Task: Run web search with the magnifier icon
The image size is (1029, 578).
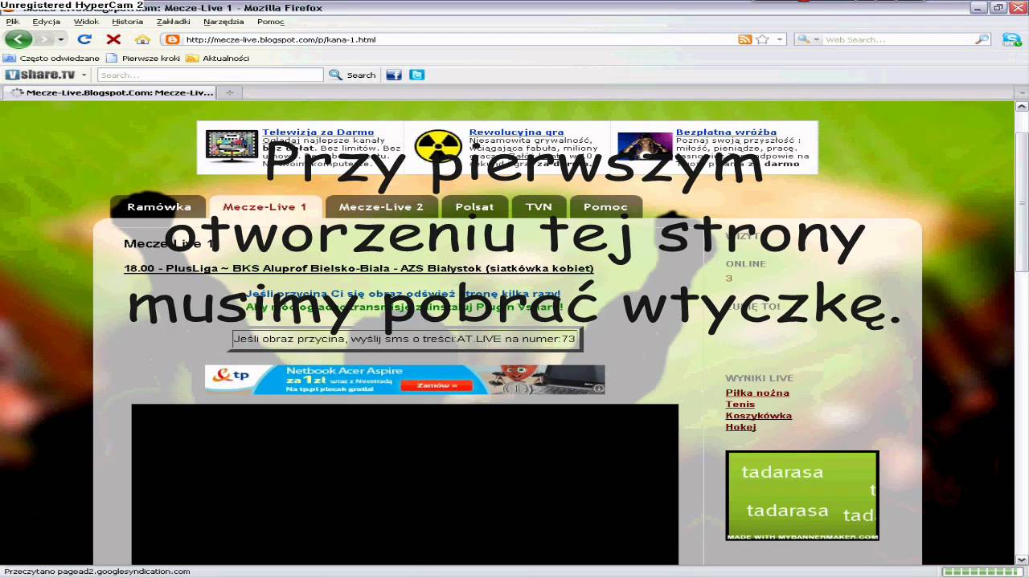Action: tap(982, 39)
